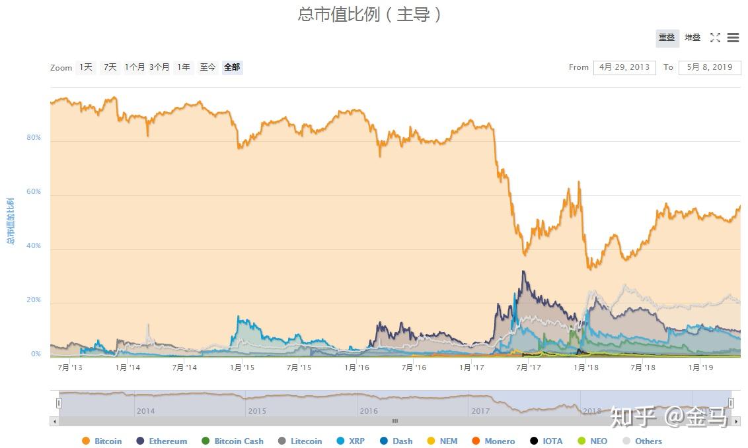Click the 1年 zoom button

click(183, 67)
